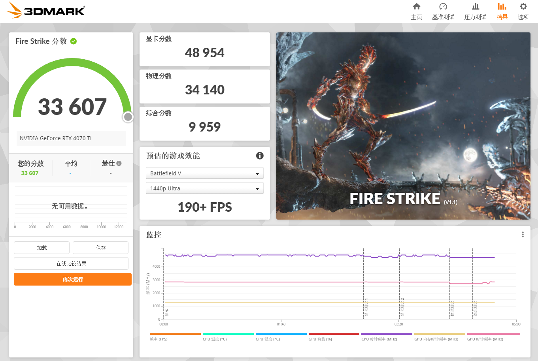Select 主页 tab label
The width and height of the screenshot is (538, 361).
point(417,17)
